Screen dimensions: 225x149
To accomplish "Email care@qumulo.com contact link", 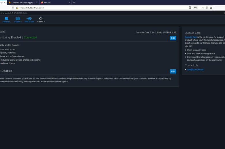I will 196,69.
